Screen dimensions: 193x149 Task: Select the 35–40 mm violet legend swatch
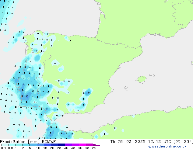pyautogui.click(x=75, y=145)
